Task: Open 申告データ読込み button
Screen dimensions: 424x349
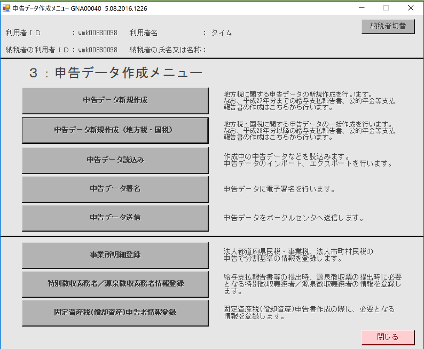Action: pos(115,160)
